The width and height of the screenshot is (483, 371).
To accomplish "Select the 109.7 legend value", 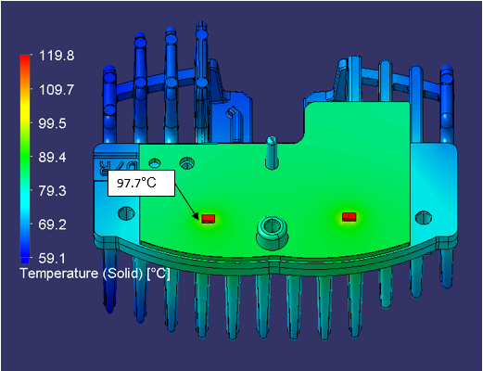I will coord(57,90).
